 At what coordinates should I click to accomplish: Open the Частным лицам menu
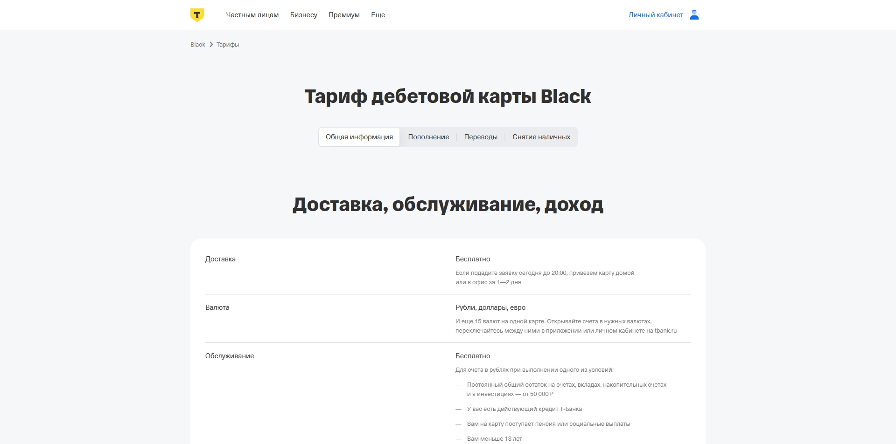(x=252, y=14)
